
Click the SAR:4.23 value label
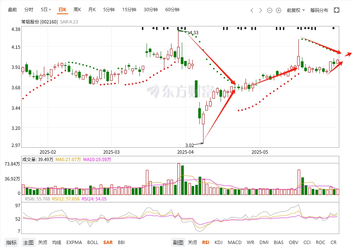pyautogui.click(x=69, y=22)
